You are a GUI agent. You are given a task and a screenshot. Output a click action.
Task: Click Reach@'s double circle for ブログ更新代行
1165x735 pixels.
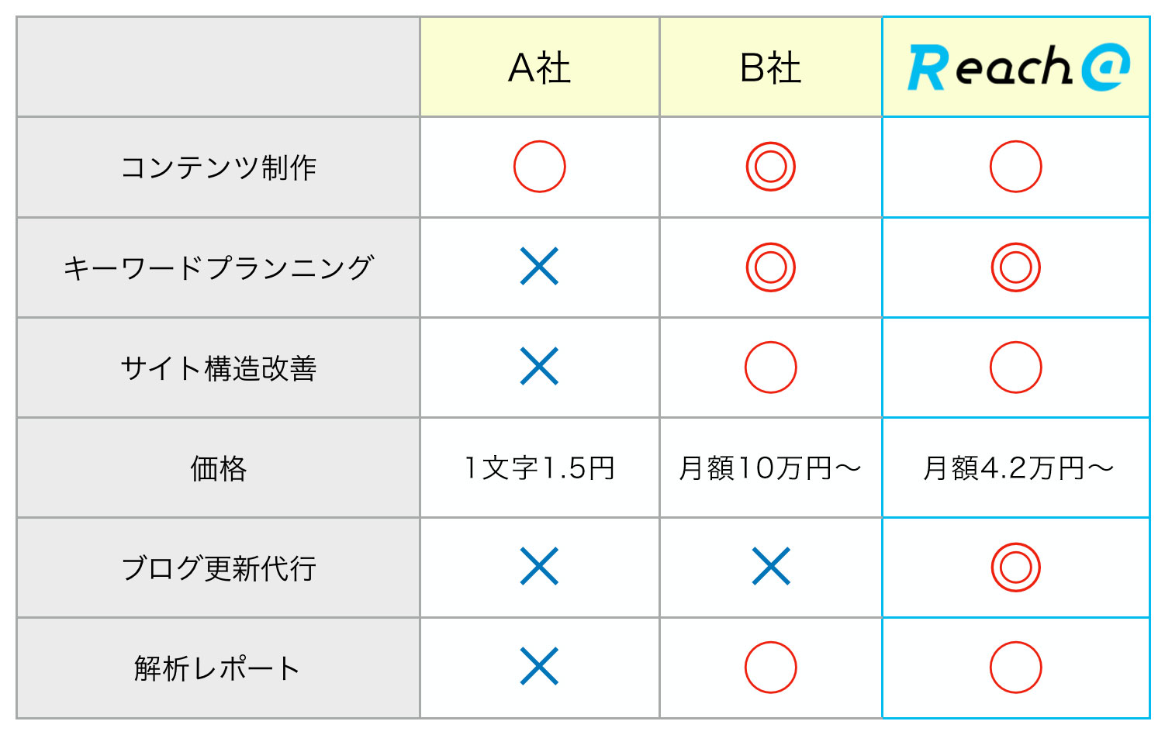(x=1016, y=568)
